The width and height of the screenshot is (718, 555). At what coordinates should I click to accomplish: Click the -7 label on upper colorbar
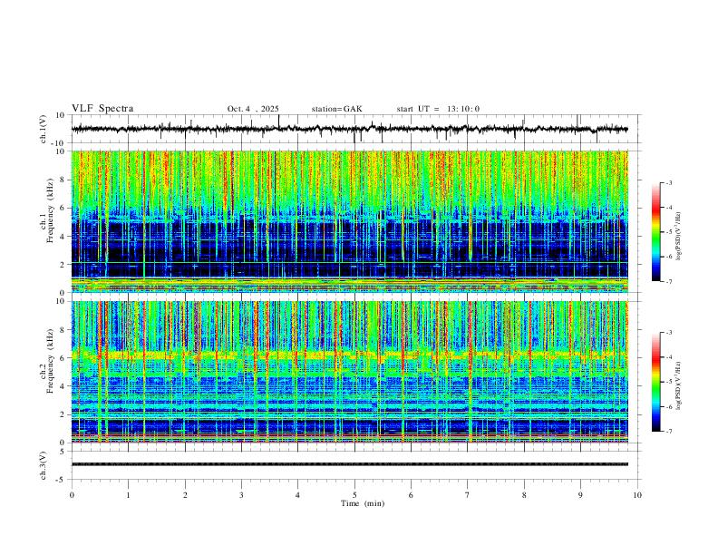[x=668, y=281]
